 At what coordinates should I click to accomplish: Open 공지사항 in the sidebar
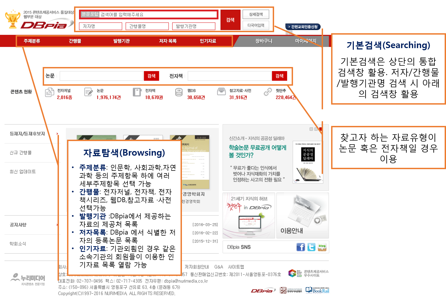18,225
